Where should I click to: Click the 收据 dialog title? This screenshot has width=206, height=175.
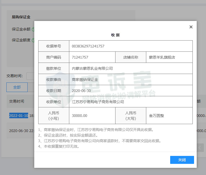point(115,35)
